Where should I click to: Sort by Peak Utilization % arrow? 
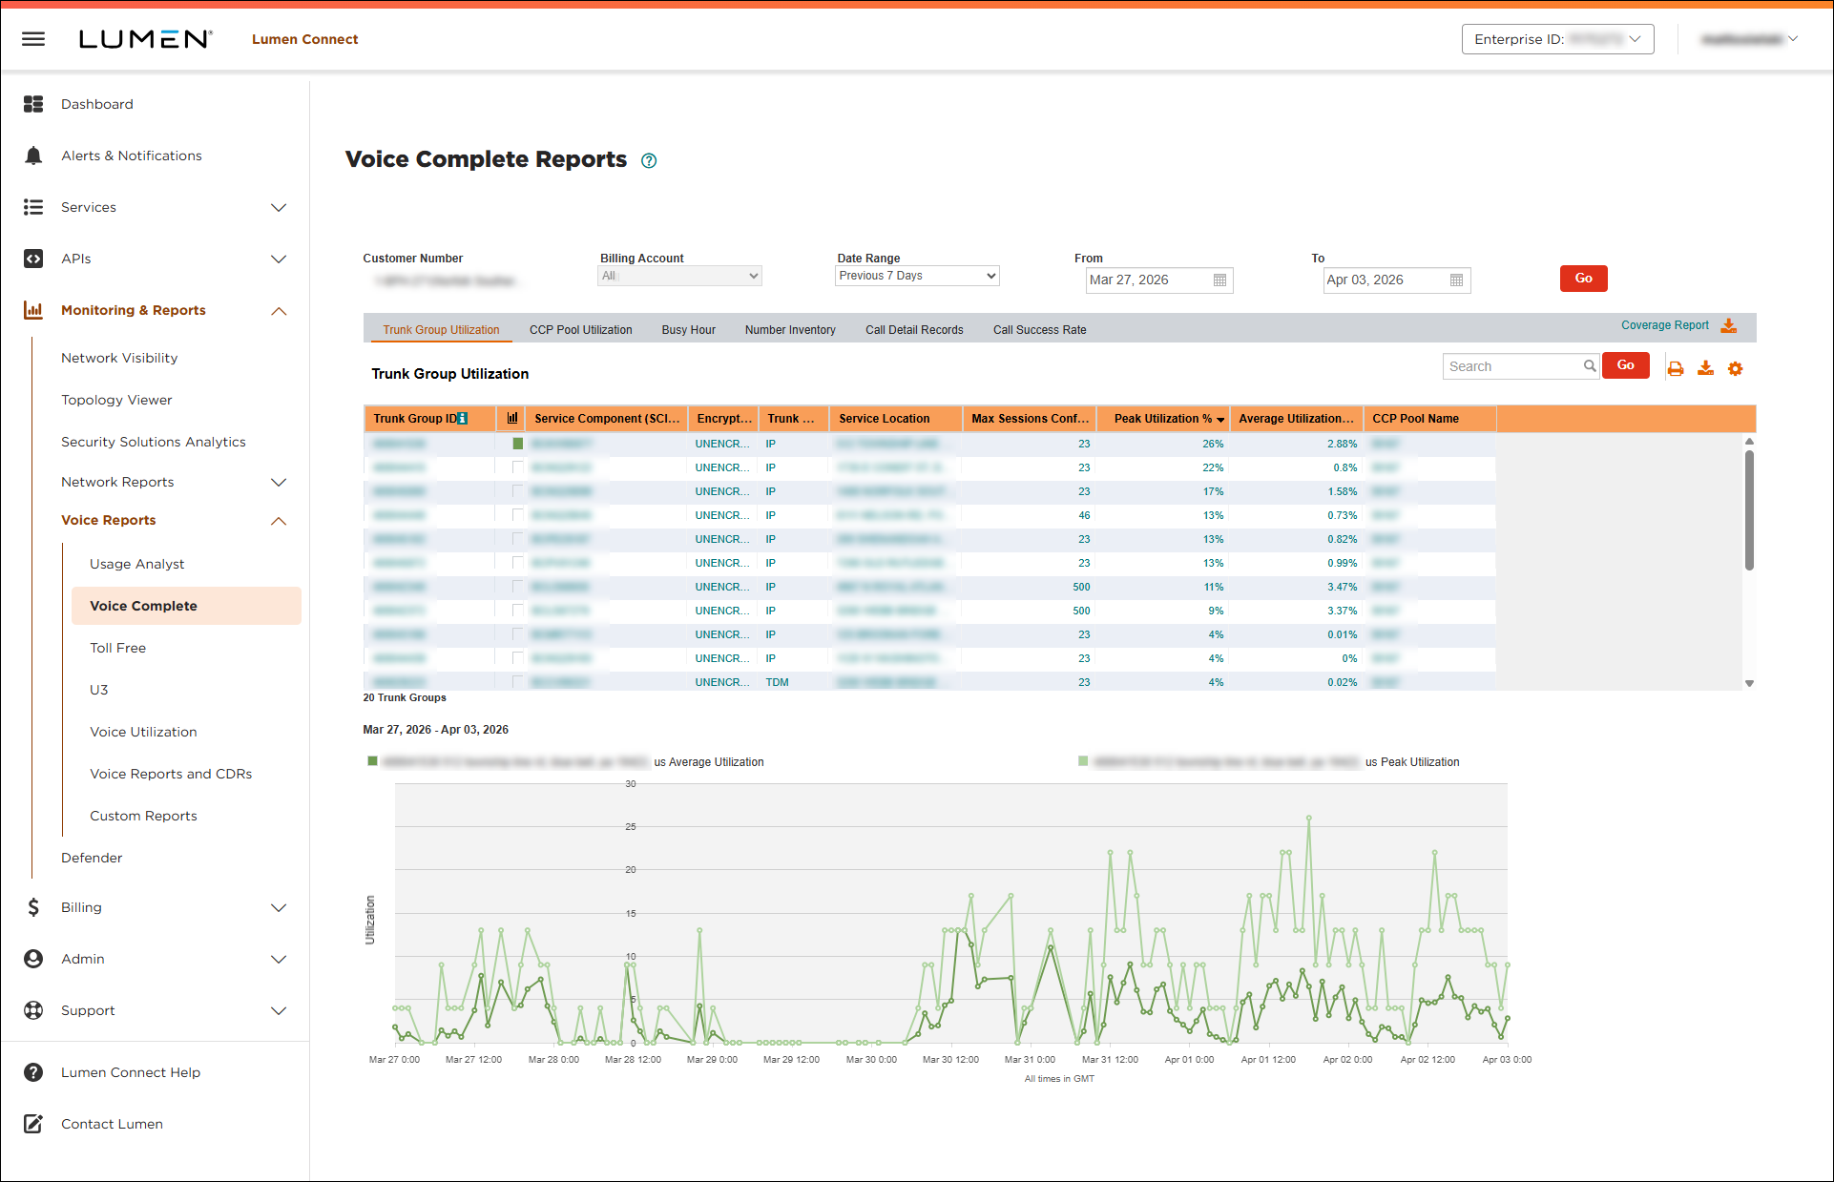1220,420
